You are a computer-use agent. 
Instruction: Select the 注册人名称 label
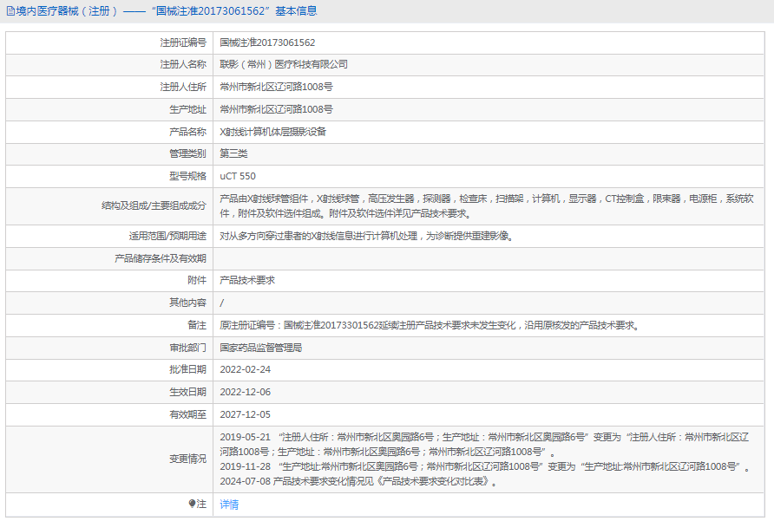pos(183,65)
